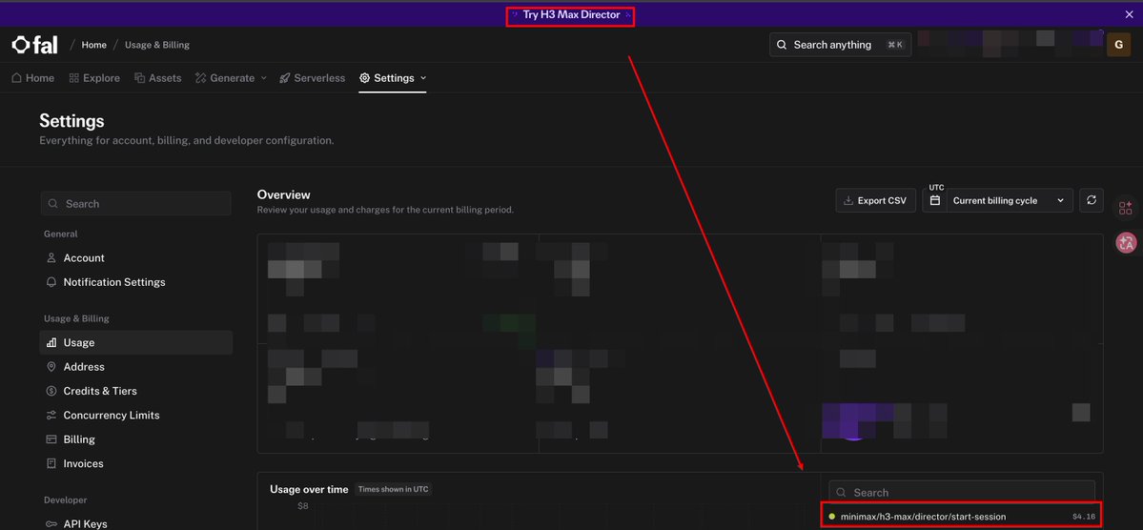
Task: Open the Home nav tab
Action: pos(32,78)
